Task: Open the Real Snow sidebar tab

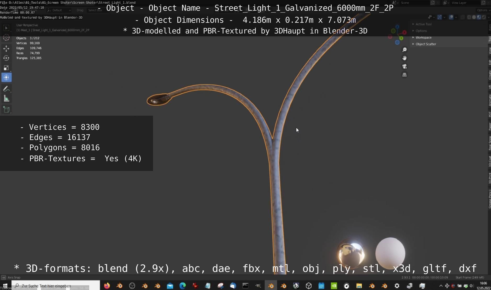Action: pyautogui.click(x=489, y=143)
